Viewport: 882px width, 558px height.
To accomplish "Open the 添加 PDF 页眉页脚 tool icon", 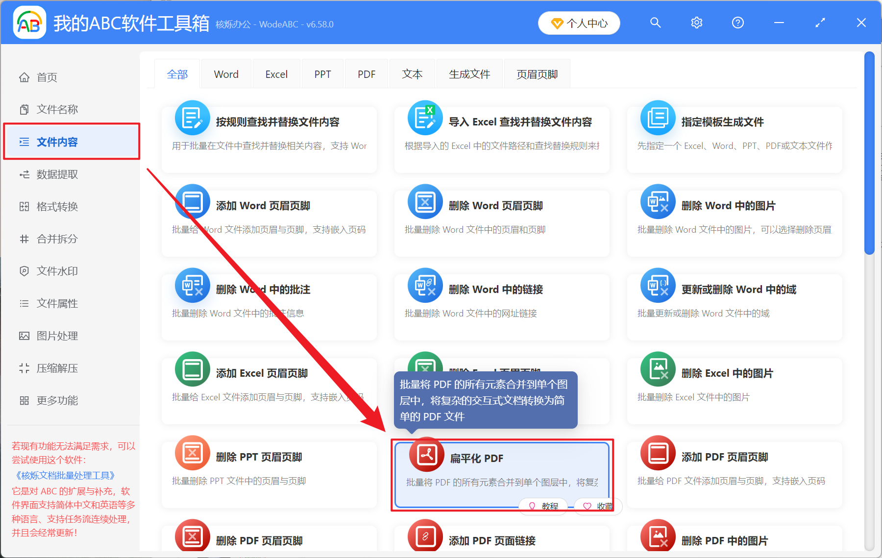I will pos(658,453).
